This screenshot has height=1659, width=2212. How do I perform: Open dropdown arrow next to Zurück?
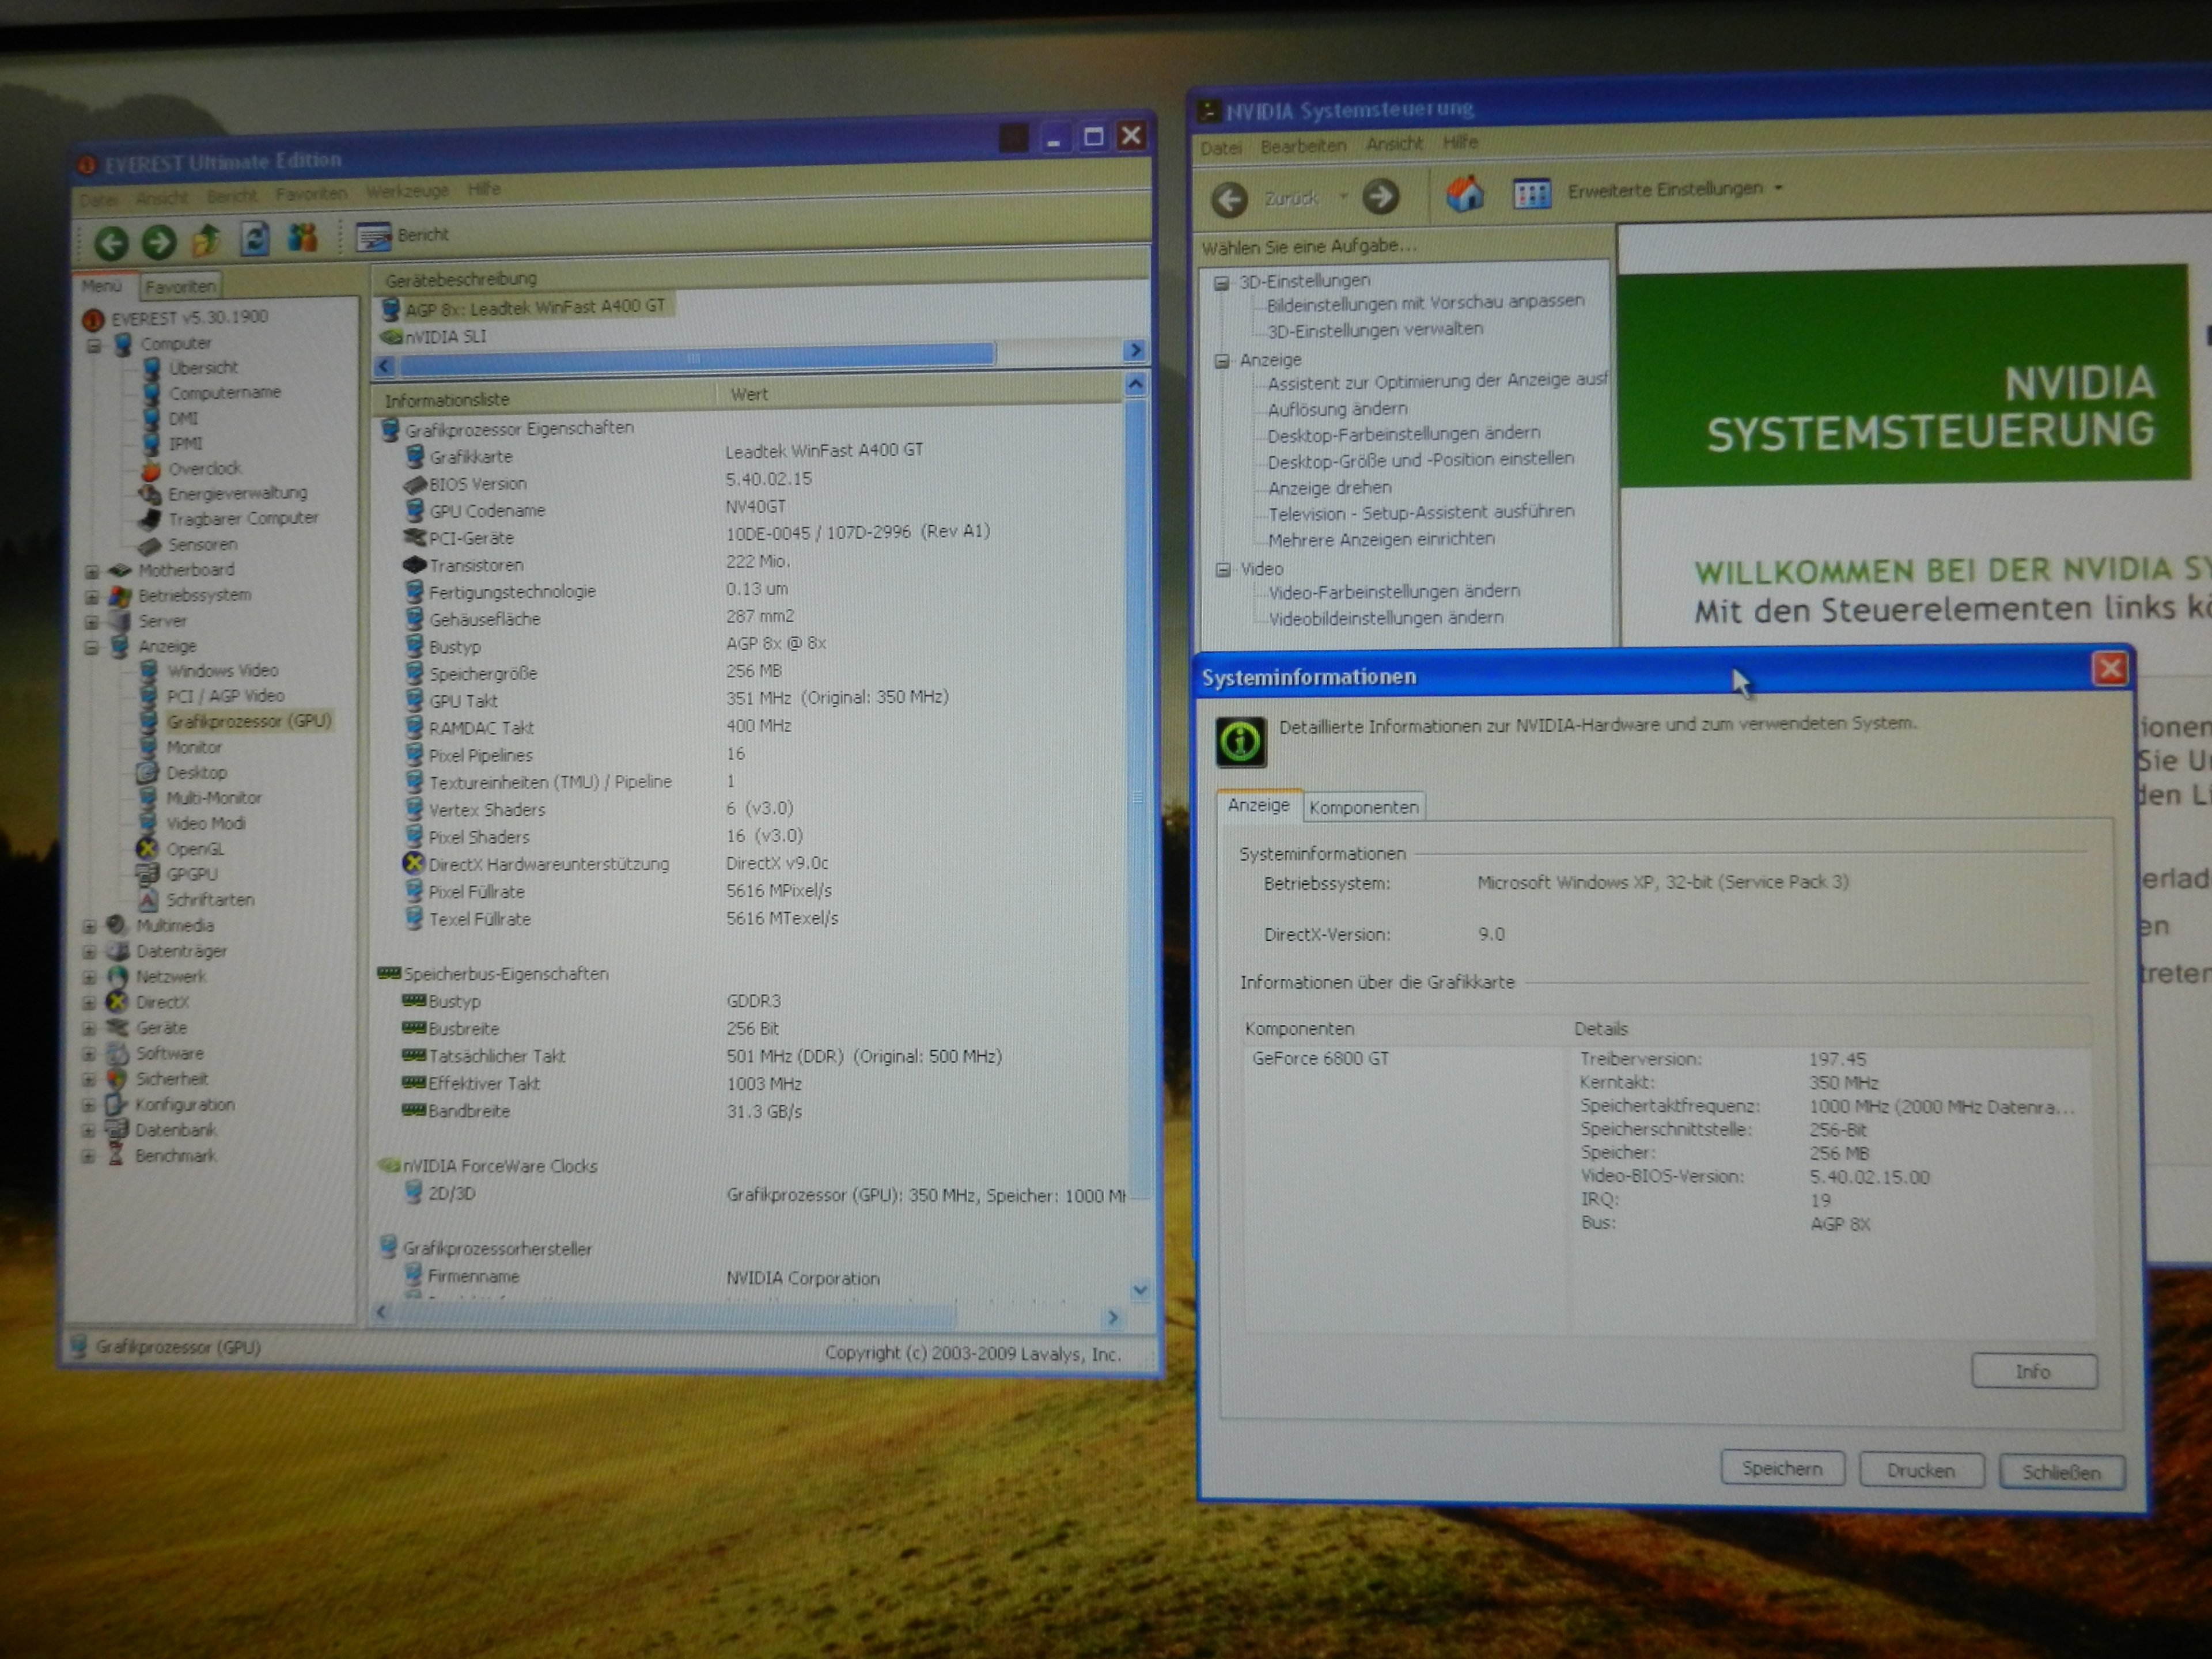coord(1343,197)
